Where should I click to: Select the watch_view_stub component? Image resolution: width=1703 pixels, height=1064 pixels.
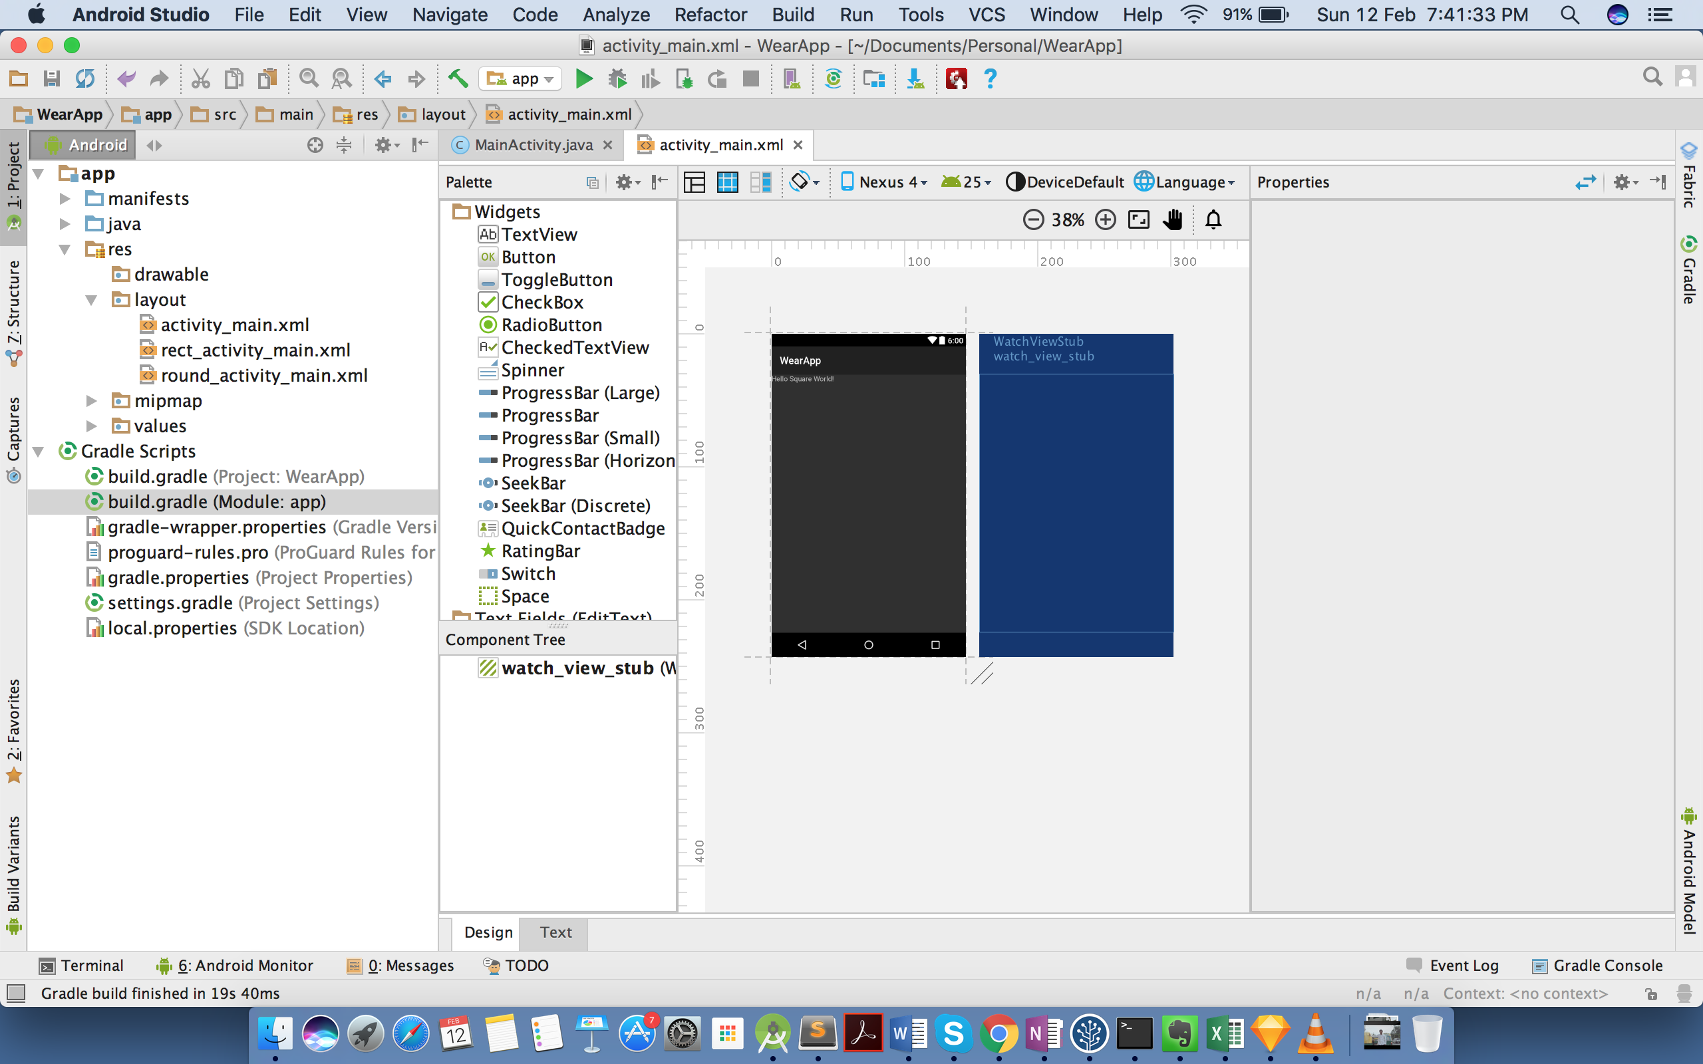[577, 668]
